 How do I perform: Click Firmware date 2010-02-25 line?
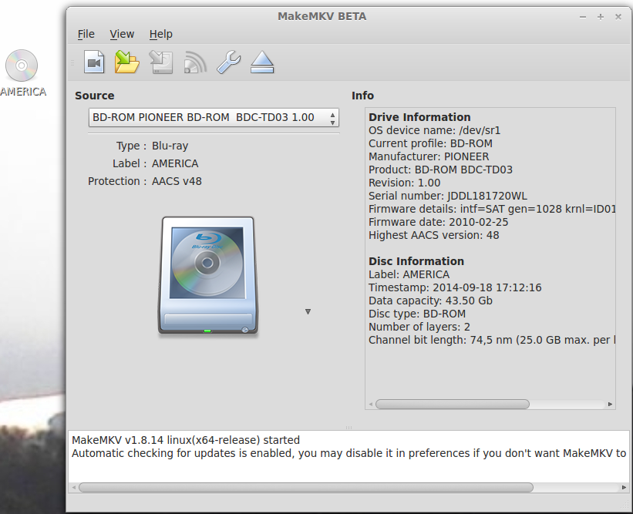[439, 222]
